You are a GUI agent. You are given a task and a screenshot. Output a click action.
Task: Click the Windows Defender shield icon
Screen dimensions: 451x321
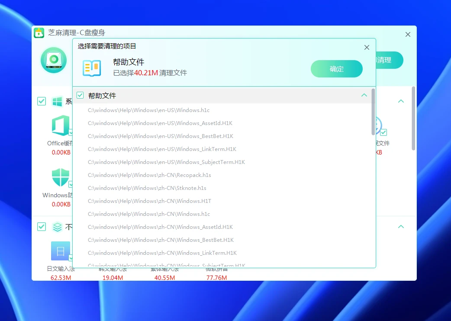[x=60, y=178]
